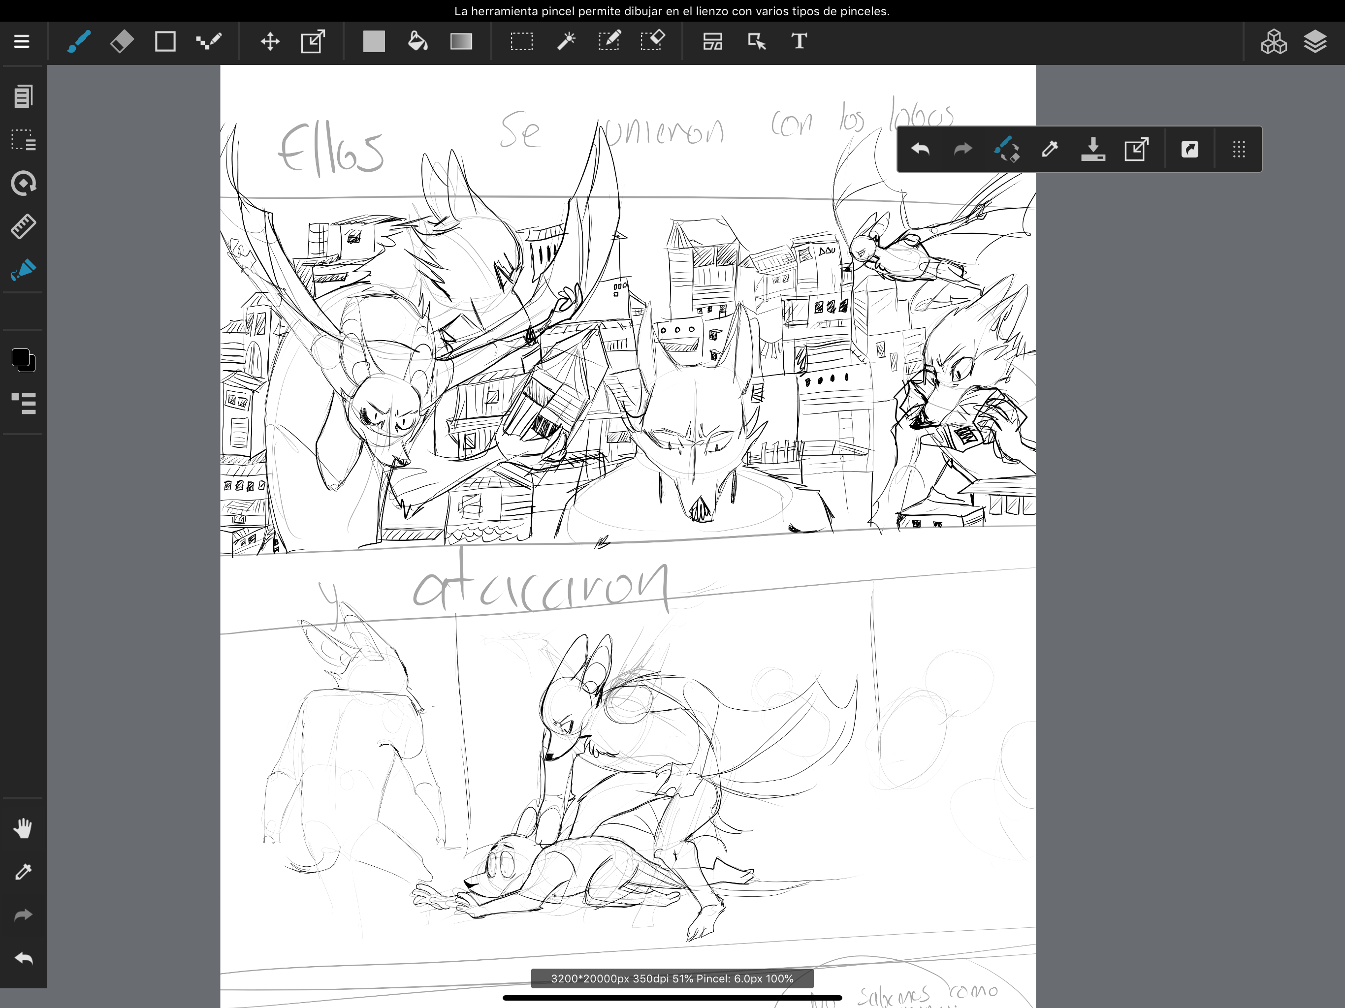The height and width of the screenshot is (1008, 1345).
Task: Expand floating toolbar grip dots menu
Action: click(1239, 149)
